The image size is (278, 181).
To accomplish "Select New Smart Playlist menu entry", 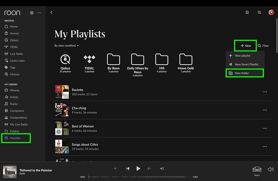I will (x=246, y=64).
